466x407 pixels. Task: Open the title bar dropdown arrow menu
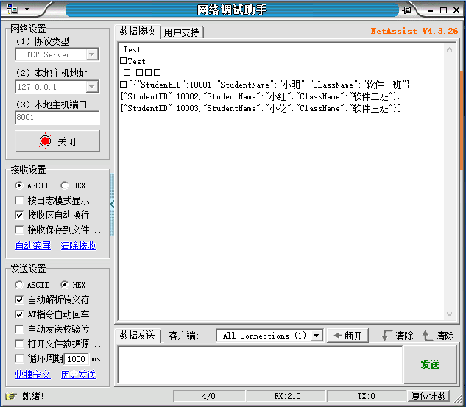27,10
